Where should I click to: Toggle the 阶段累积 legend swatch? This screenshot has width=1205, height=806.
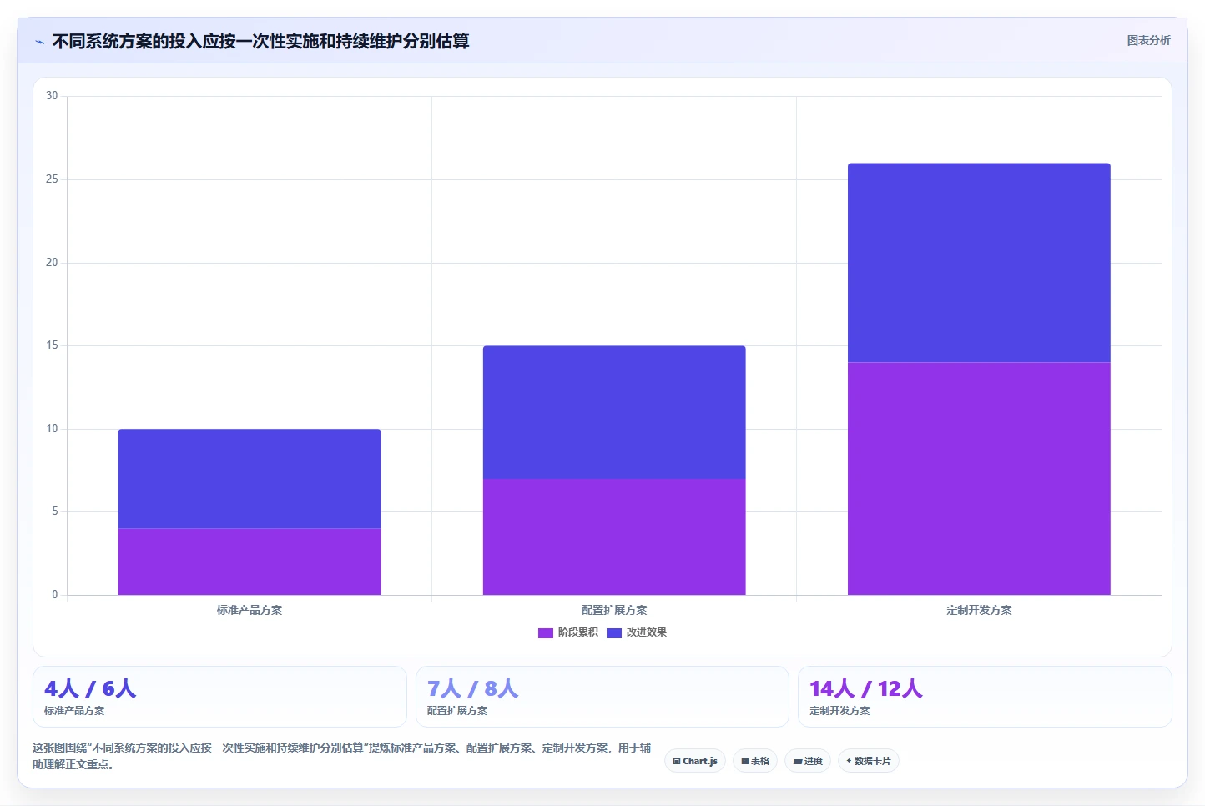coord(546,633)
